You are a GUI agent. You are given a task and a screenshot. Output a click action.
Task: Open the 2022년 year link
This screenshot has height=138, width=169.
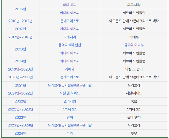(x=20, y=101)
